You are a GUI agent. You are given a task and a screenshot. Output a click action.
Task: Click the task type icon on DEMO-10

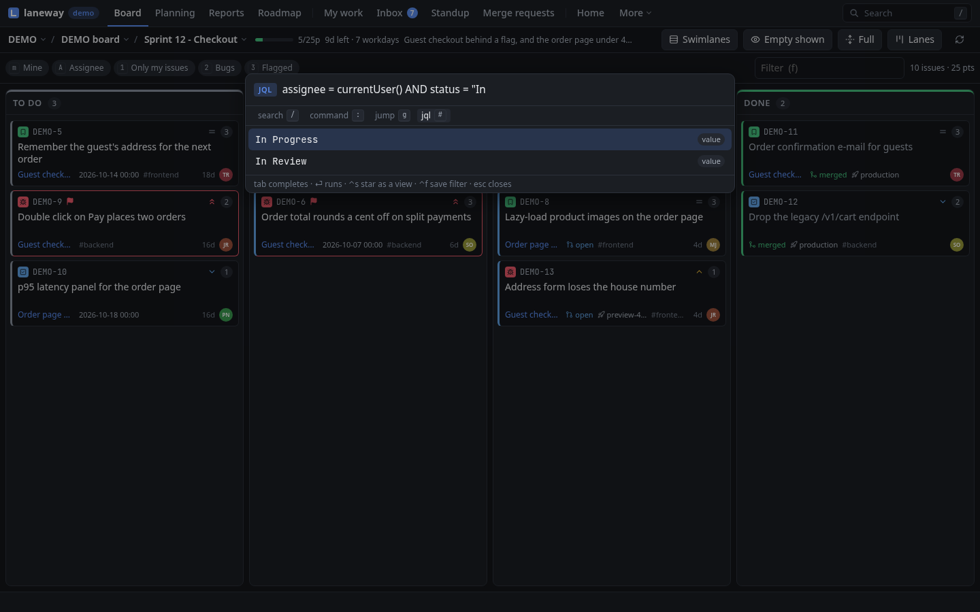click(x=23, y=272)
